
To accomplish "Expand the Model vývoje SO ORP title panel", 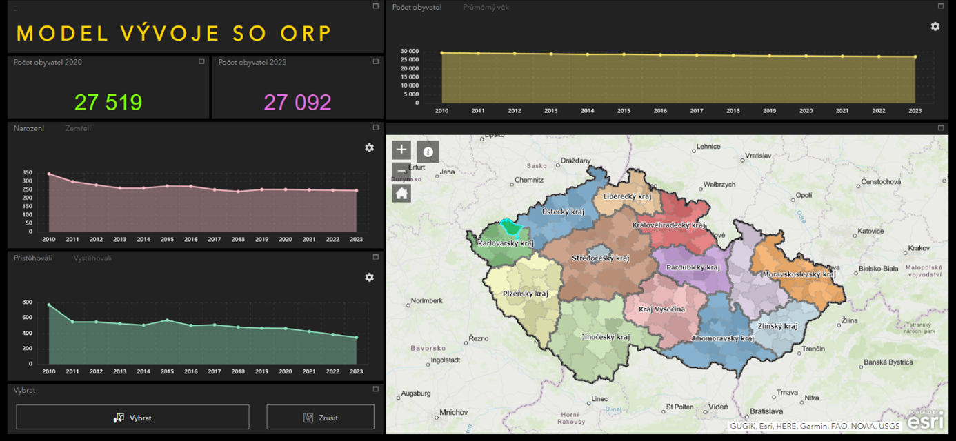I will 375,6.
